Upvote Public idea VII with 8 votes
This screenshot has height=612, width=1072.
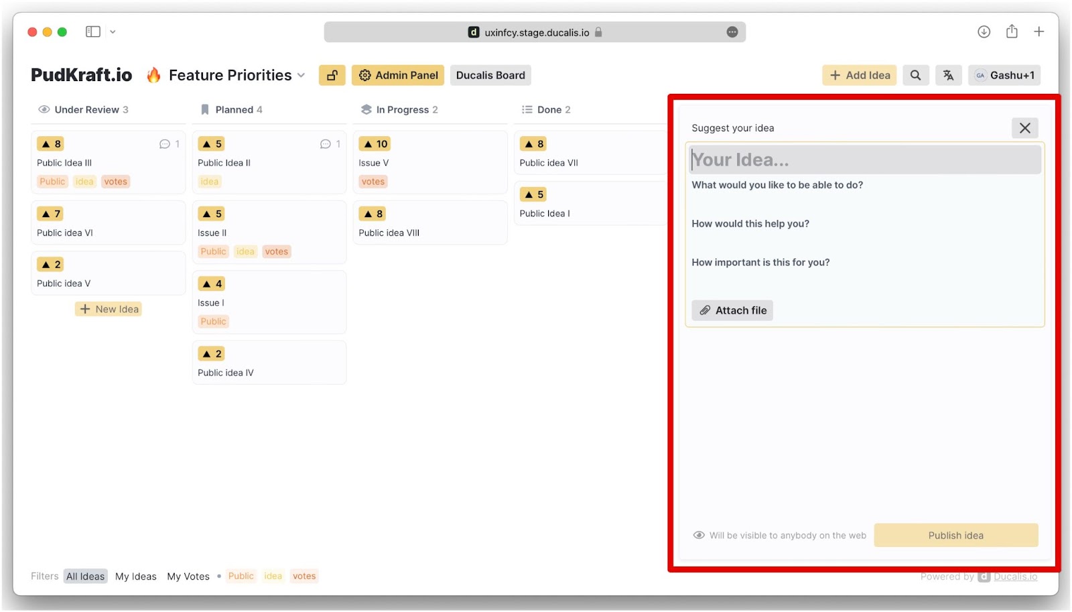(x=534, y=144)
